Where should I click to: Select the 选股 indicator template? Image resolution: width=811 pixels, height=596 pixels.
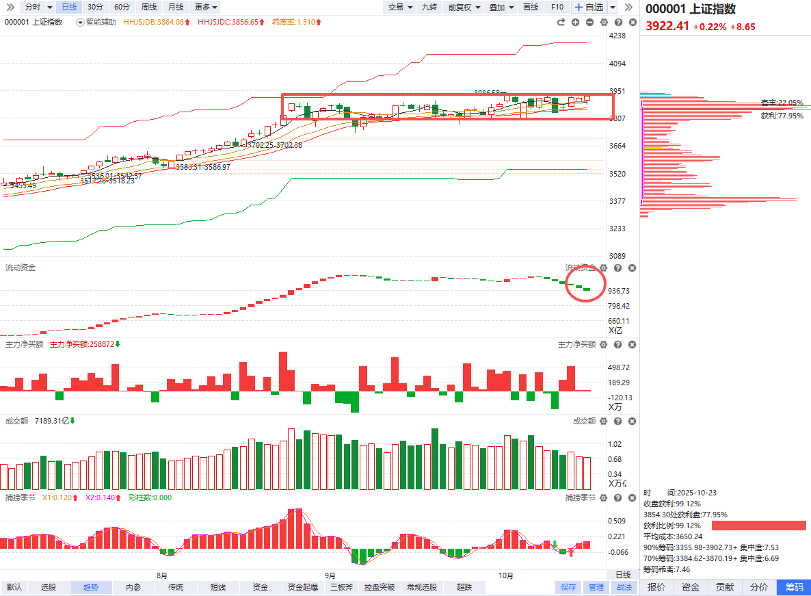coord(48,587)
